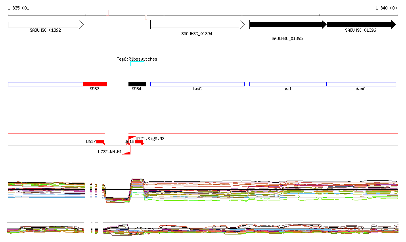Click the Teg6:Riboswitches text label
406x242 pixels.
click(137, 59)
